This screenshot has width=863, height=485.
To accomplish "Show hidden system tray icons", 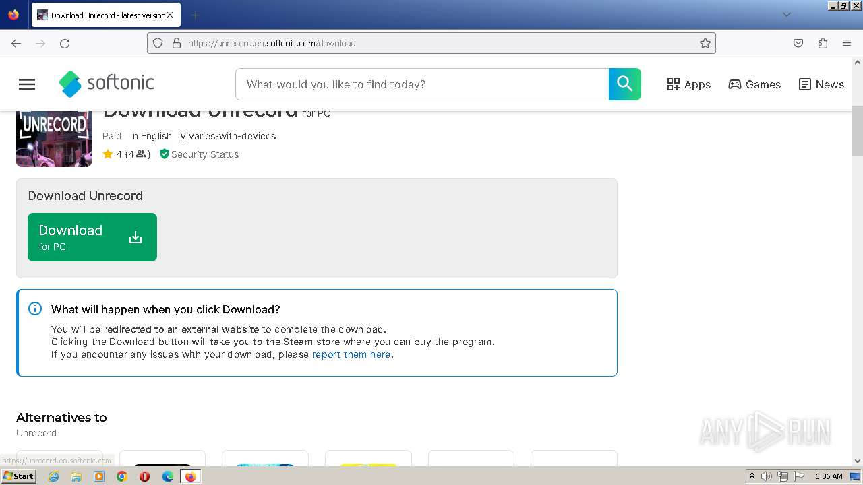I will 752,476.
